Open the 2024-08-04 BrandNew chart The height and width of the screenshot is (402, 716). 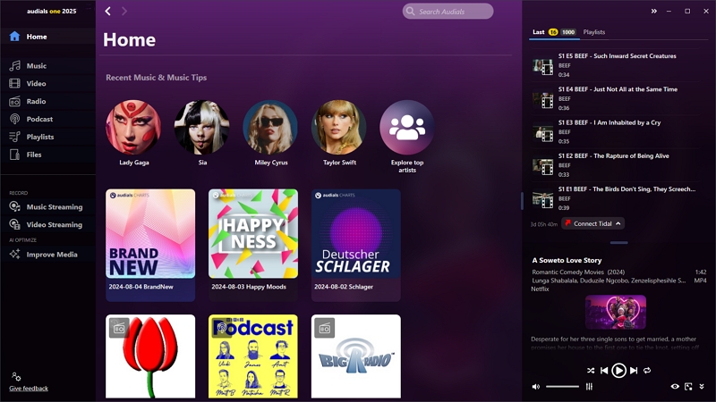(x=150, y=245)
